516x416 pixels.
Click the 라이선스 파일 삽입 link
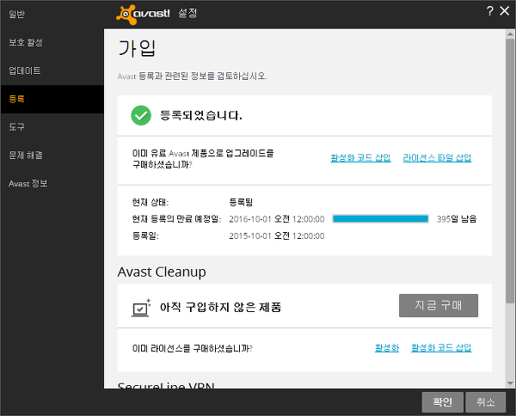click(437, 158)
